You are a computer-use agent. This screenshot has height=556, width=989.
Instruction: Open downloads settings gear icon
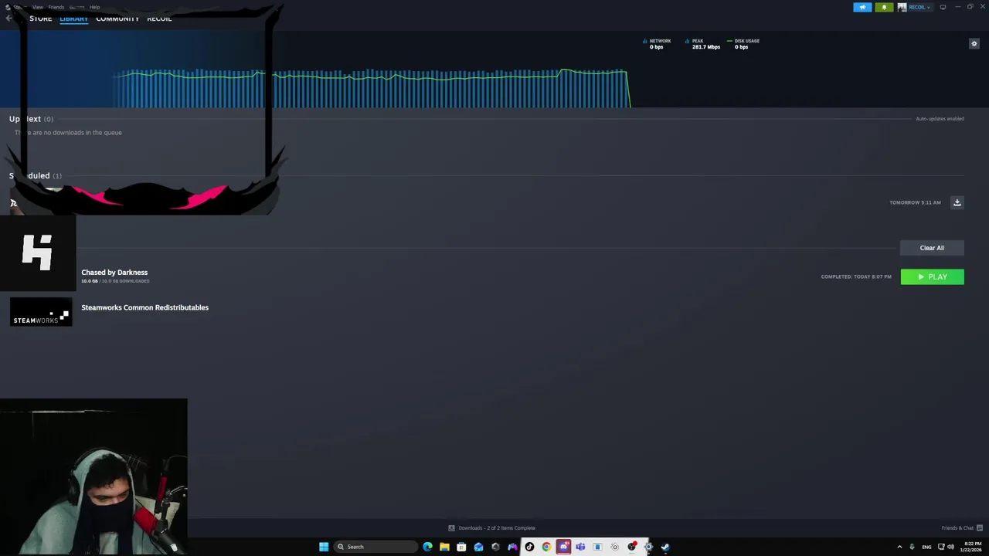click(x=974, y=44)
